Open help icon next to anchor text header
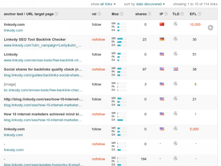 point(56,14)
